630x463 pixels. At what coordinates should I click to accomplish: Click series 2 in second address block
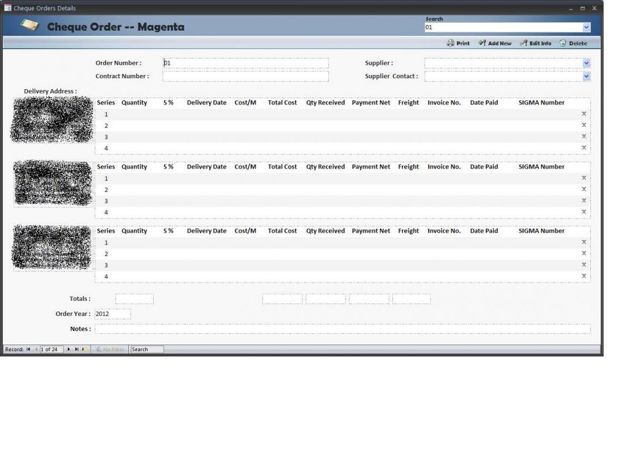pyautogui.click(x=106, y=190)
